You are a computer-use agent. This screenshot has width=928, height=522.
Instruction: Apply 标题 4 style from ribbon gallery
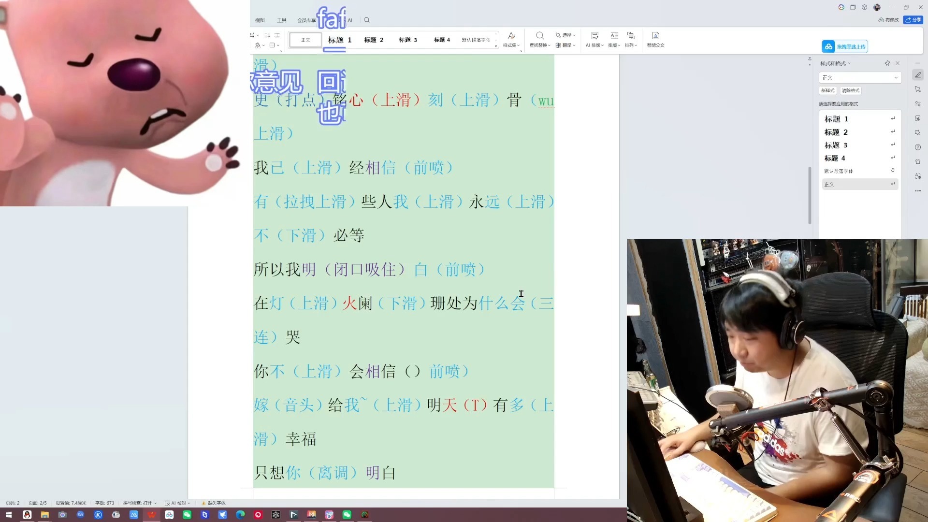click(442, 40)
